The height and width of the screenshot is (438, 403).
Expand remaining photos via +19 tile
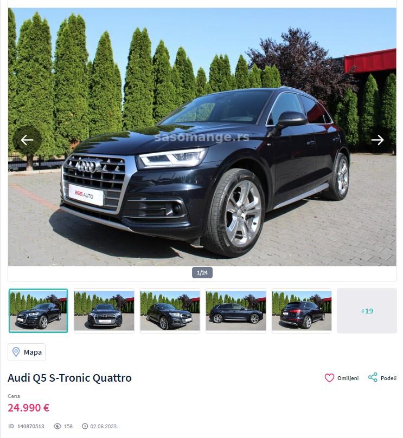tap(367, 311)
